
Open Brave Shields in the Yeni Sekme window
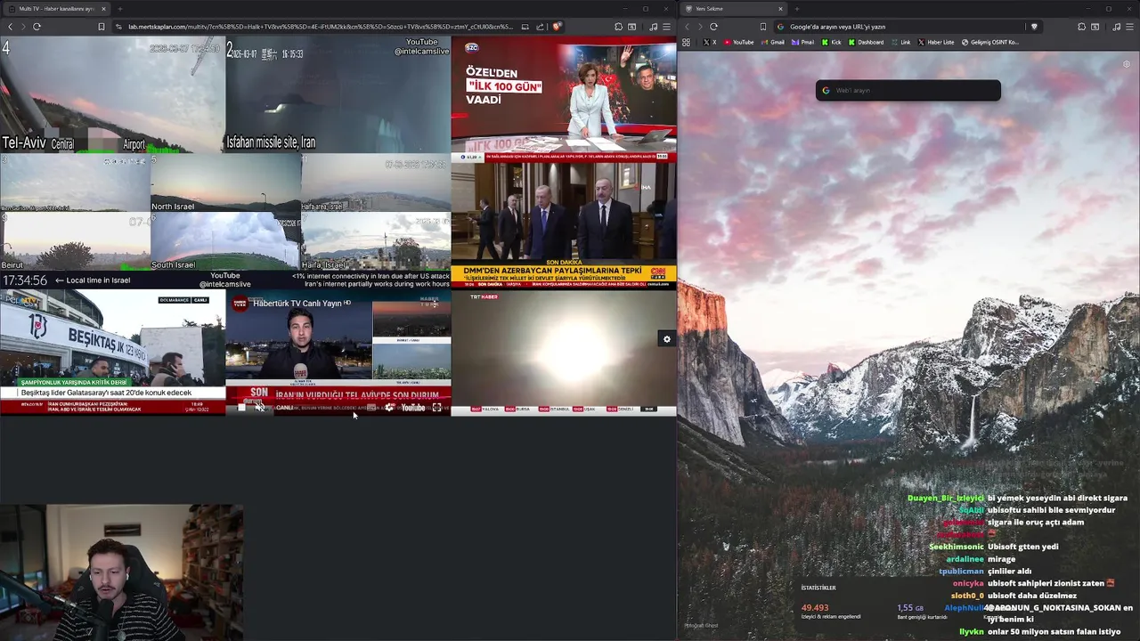click(x=1034, y=27)
